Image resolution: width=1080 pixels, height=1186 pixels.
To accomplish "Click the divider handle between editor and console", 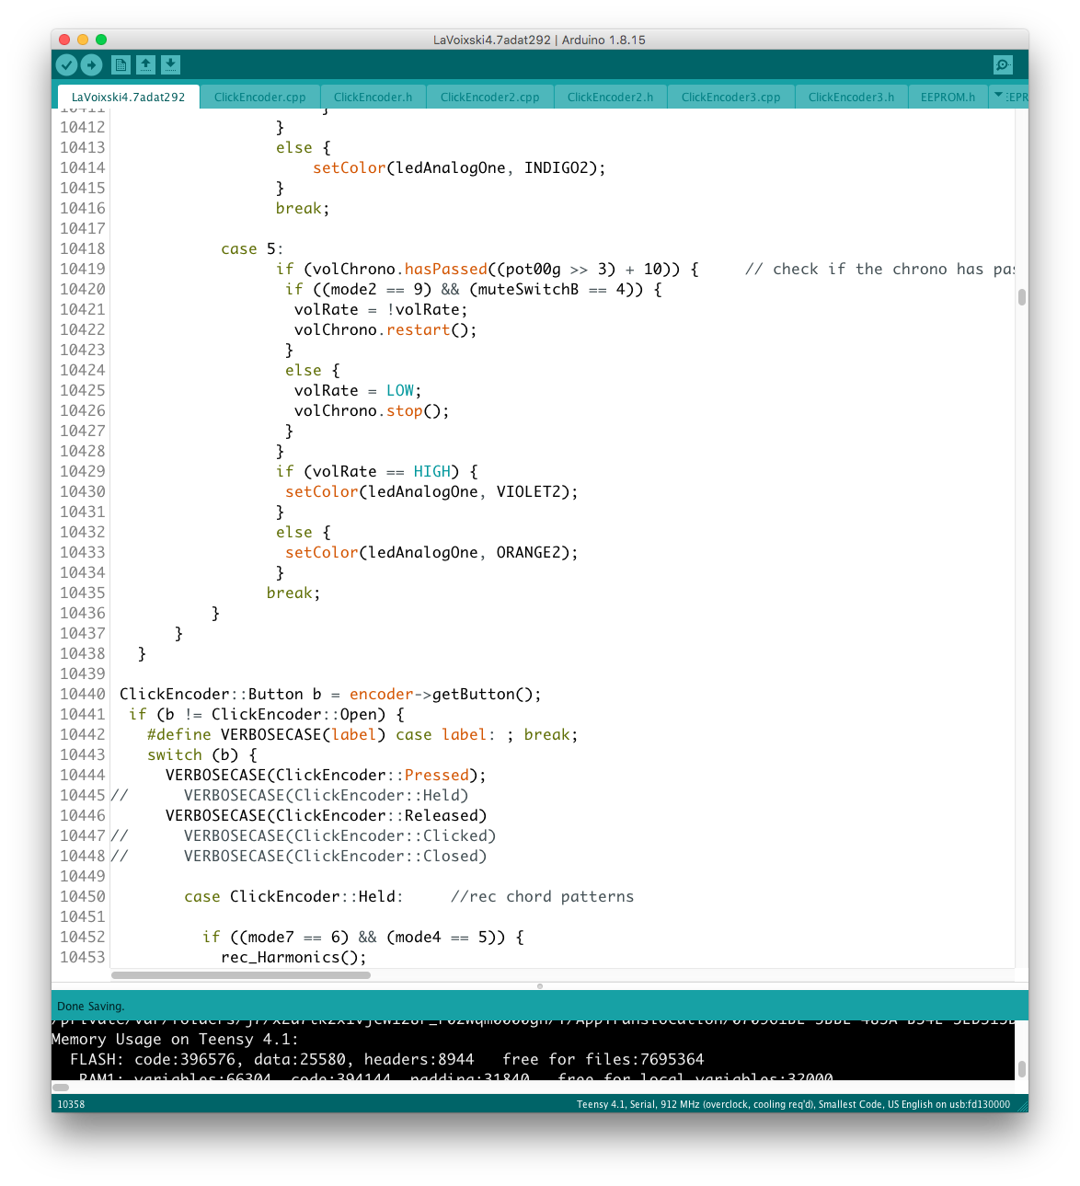I will pos(540,985).
